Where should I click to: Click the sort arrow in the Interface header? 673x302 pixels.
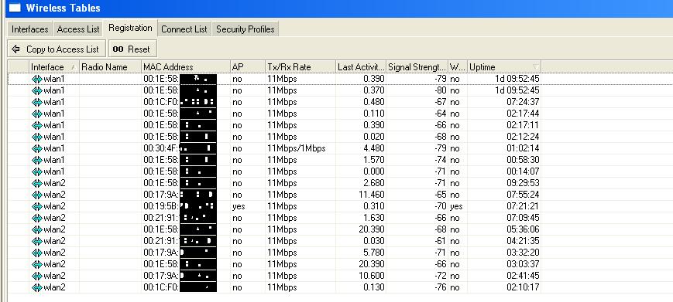pyautogui.click(x=73, y=67)
